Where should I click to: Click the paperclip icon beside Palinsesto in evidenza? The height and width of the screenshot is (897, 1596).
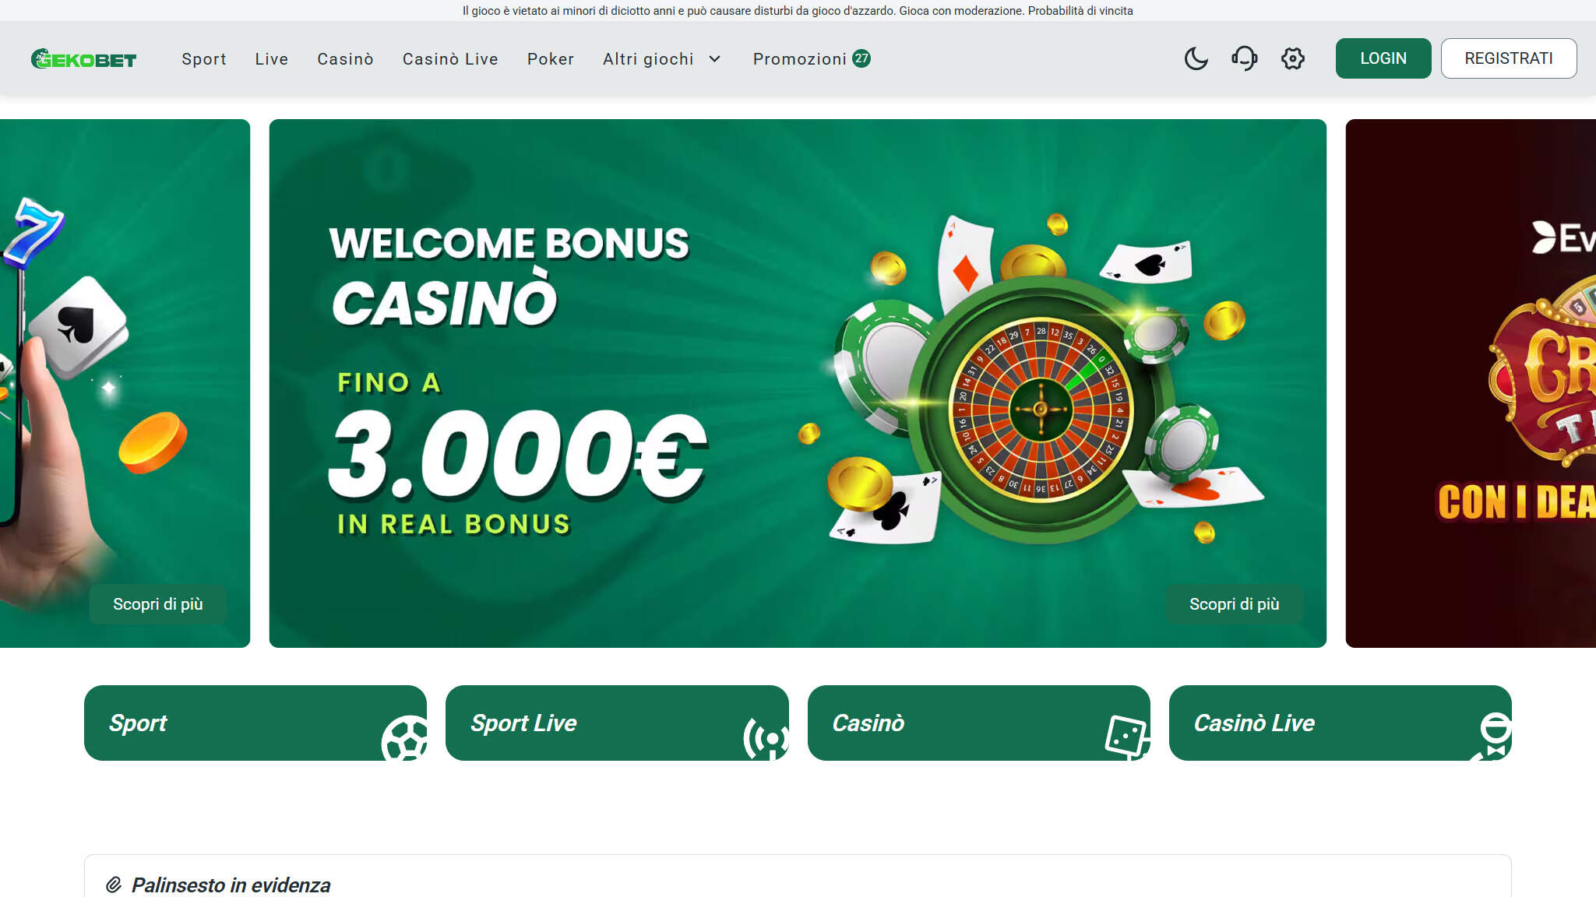click(114, 885)
